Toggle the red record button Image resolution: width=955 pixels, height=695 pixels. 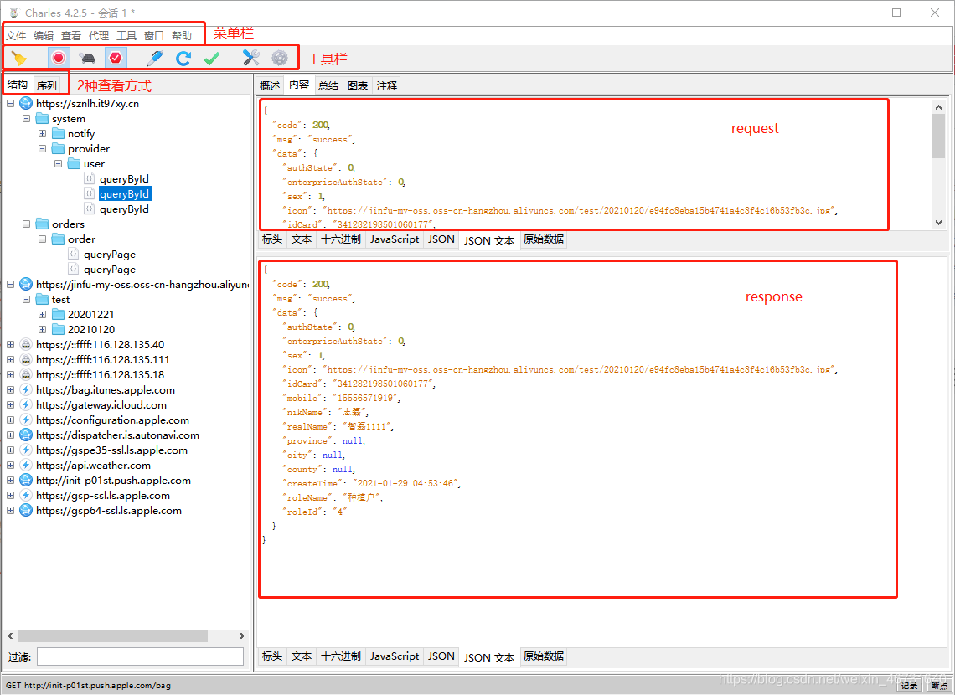(59, 59)
